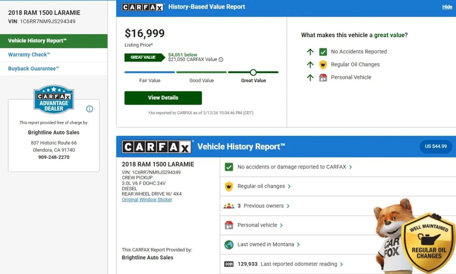Click the Well Maintained Regular Oil Changes badge
Viewport: 456px width, 274px height.
428,243
